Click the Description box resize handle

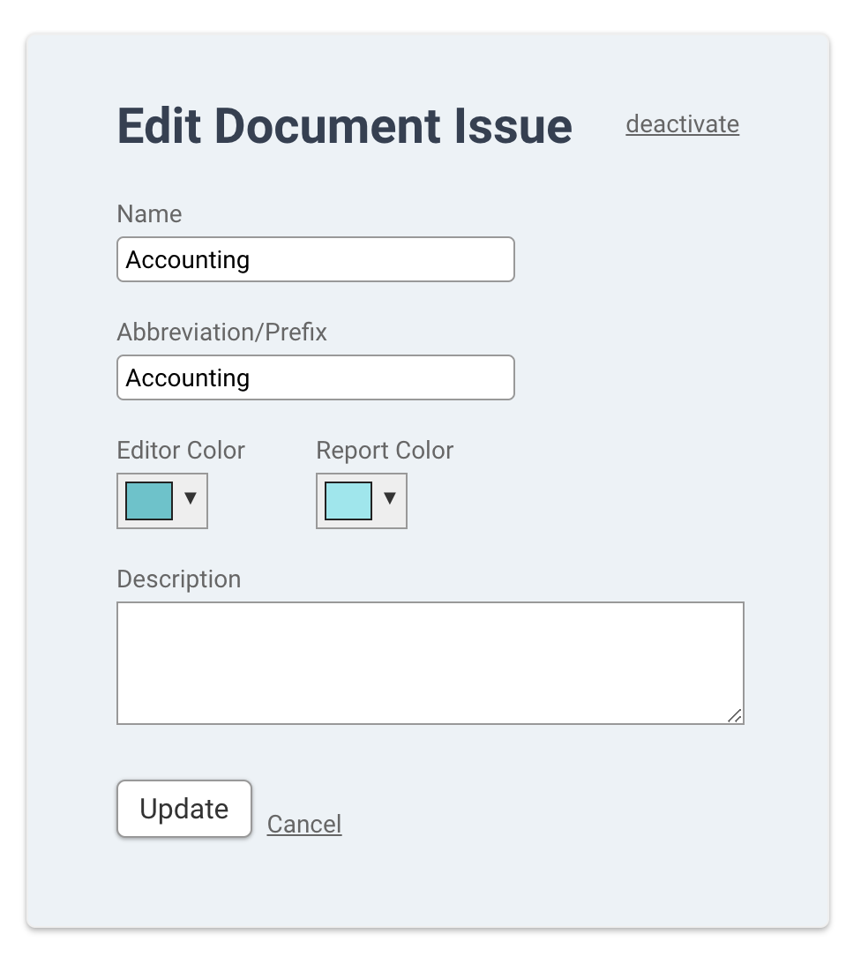[x=735, y=716]
